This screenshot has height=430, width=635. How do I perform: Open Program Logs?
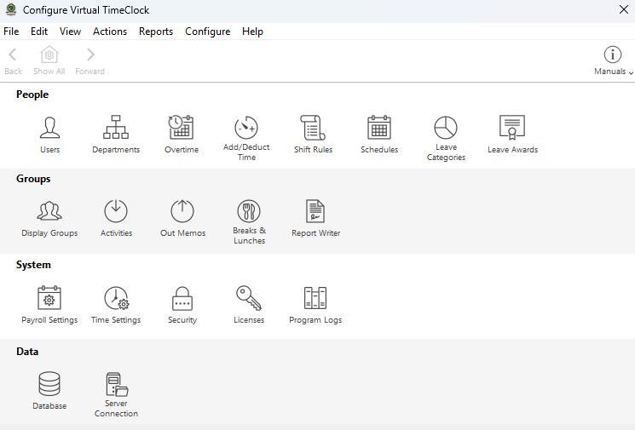[x=315, y=305]
